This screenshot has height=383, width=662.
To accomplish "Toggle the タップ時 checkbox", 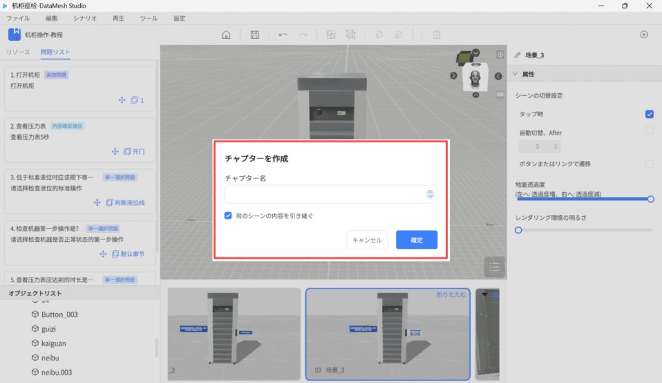I will (x=649, y=115).
